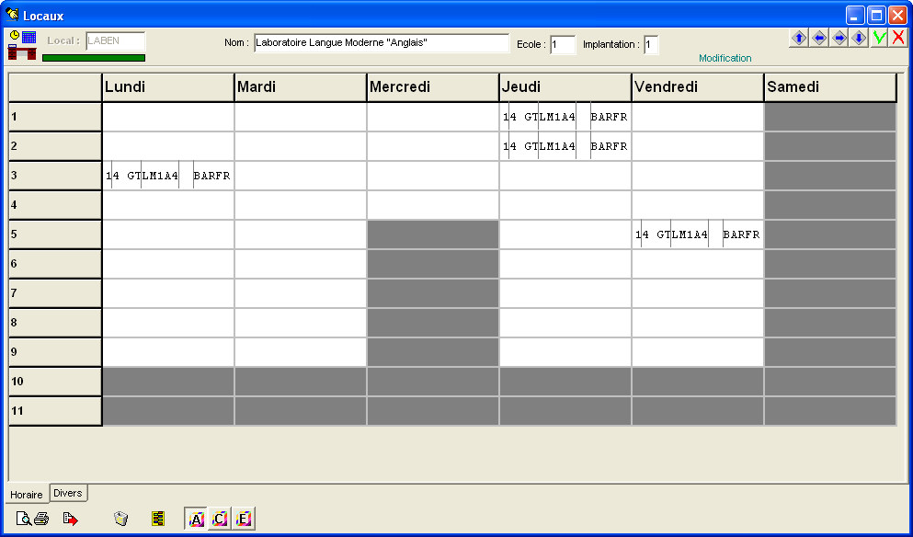Cancel changes with the red X button

(898, 38)
